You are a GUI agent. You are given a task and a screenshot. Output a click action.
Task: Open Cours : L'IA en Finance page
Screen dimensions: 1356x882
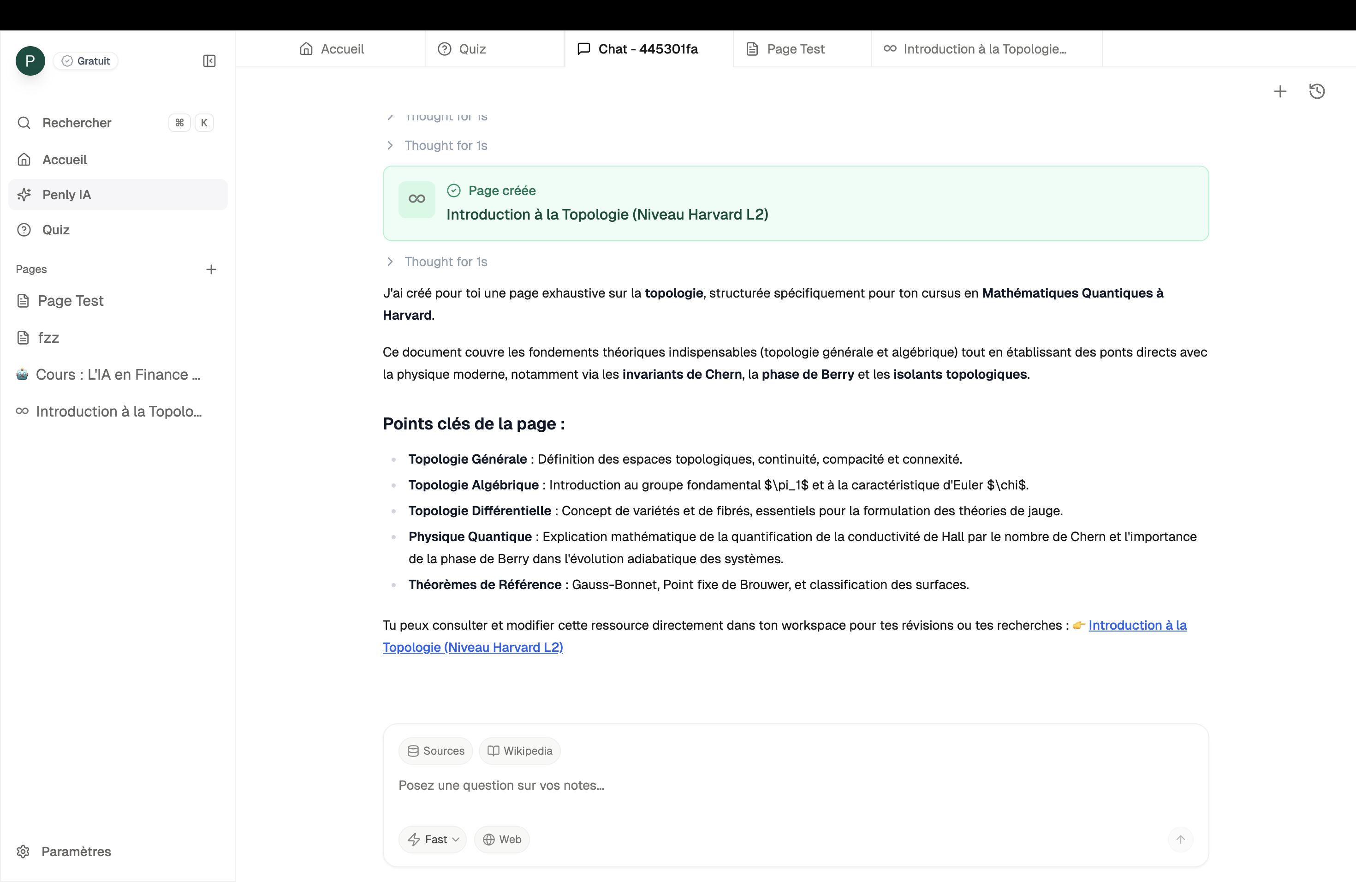click(117, 374)
